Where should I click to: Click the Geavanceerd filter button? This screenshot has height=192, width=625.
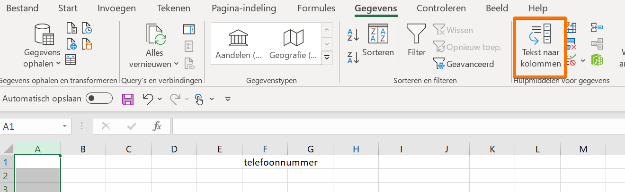pos(464,64)
